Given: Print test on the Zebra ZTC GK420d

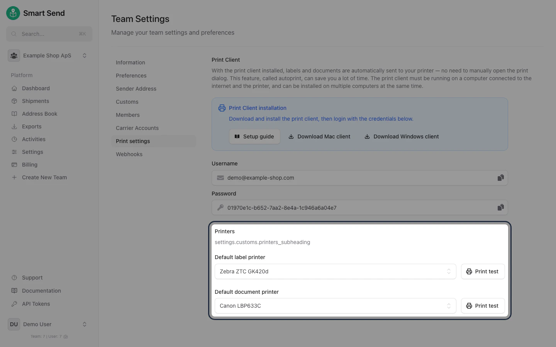Looking at the screenshot, I should coord(483,271).
